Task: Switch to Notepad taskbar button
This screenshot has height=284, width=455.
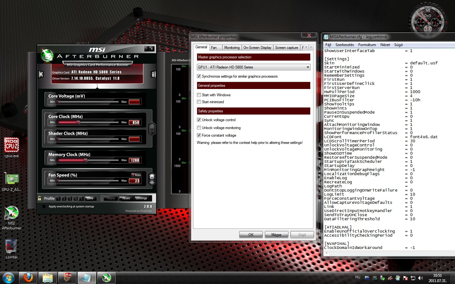Action: point(87,278)
